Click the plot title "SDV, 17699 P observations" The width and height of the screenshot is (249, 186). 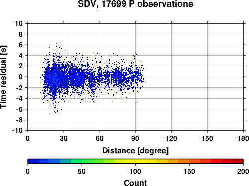point(135,4)
